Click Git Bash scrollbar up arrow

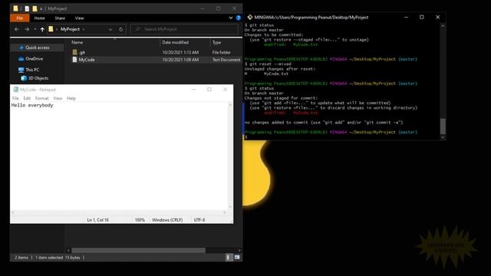(443, 26)
